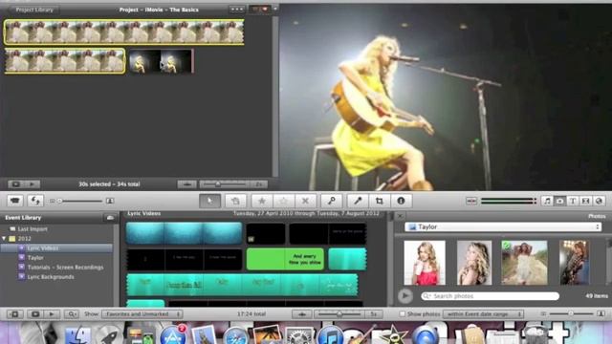
Task: Collapse the 2012 year folder
Action: tap(4, 238)
